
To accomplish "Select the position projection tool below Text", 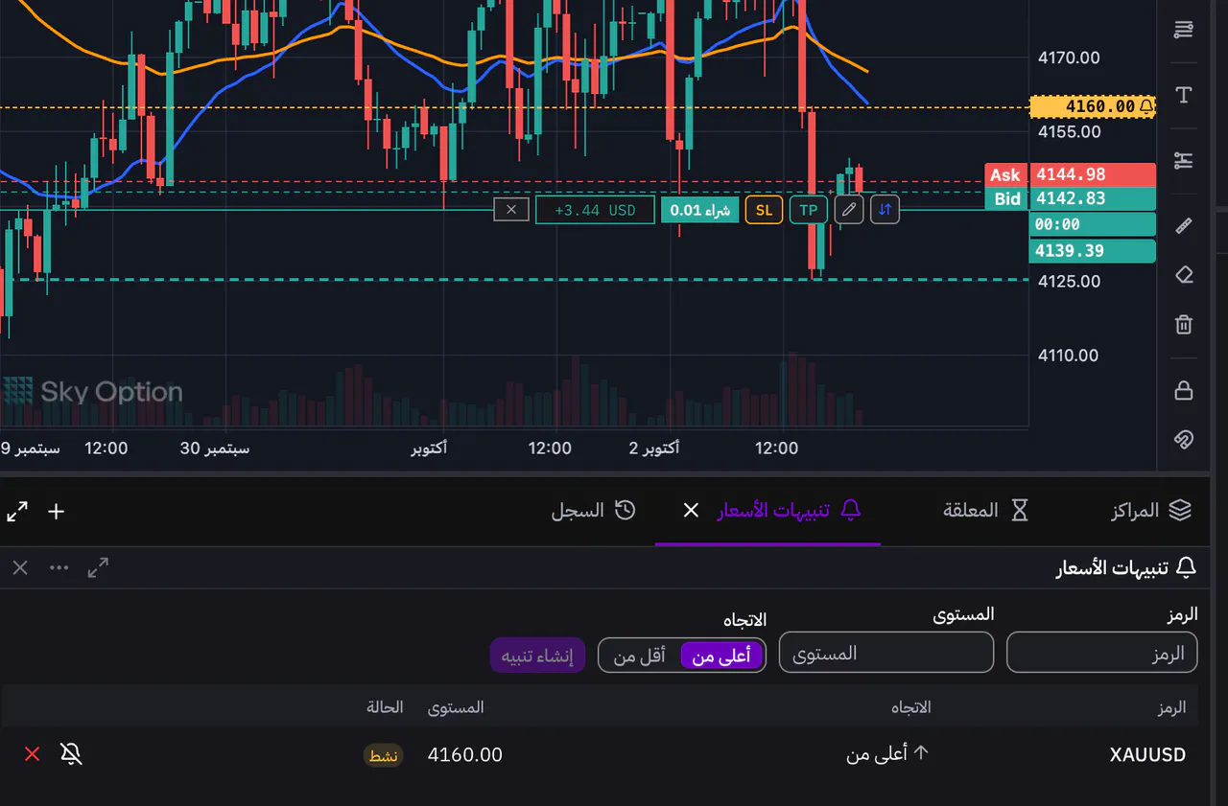I will click(x=1184, y=160).
